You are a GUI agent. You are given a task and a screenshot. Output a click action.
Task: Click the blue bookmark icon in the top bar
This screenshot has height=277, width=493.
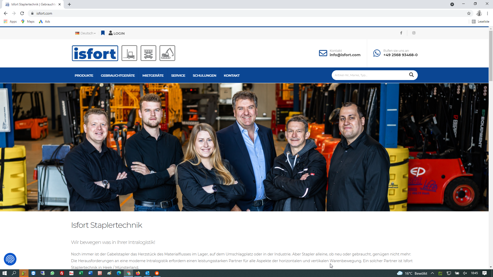[x=103, y=33]
